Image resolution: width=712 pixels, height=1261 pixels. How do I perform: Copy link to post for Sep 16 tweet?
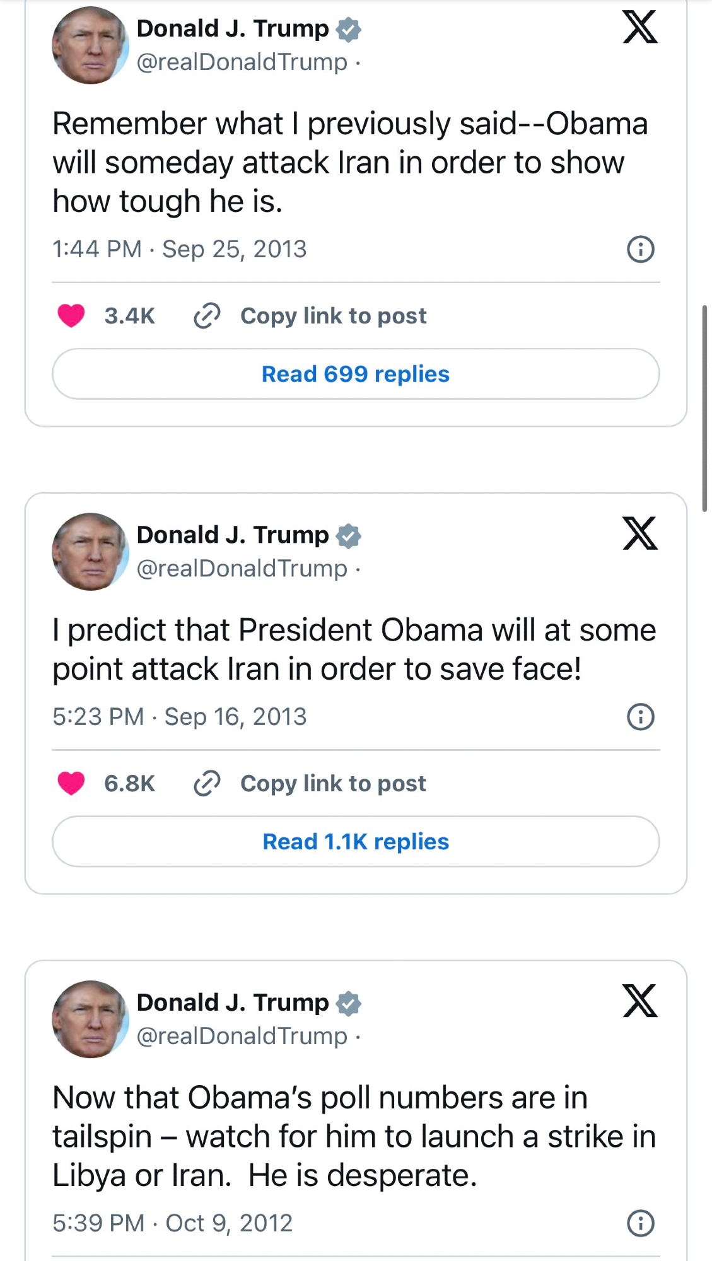(333, 784)
